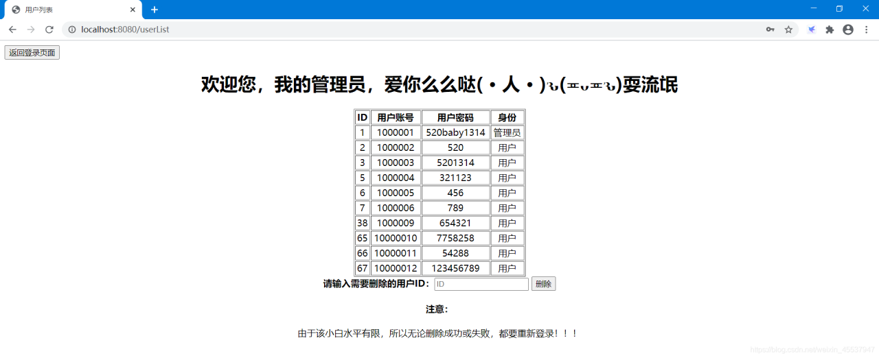
Task: Click account cell 1000002
Action: pyautogui.click(x=396, y=147)
